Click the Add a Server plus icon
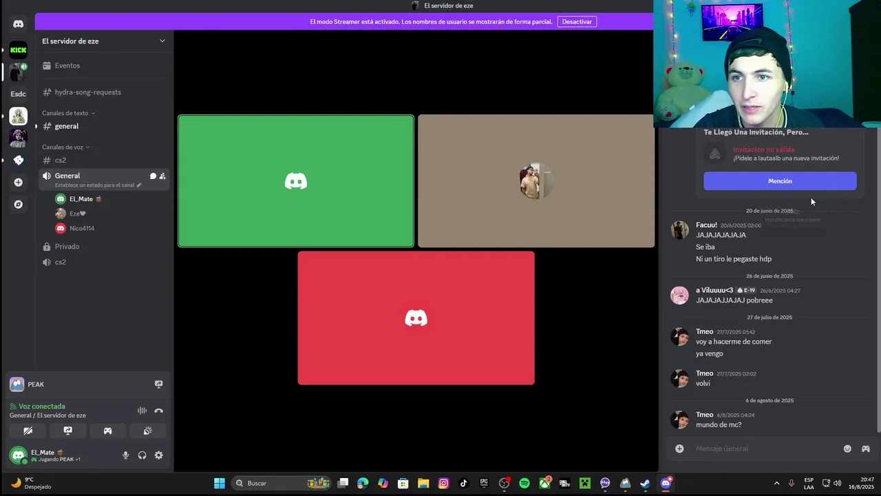This screenshot has width=881, height=496. pyautogui.click(x=18, y=182)
